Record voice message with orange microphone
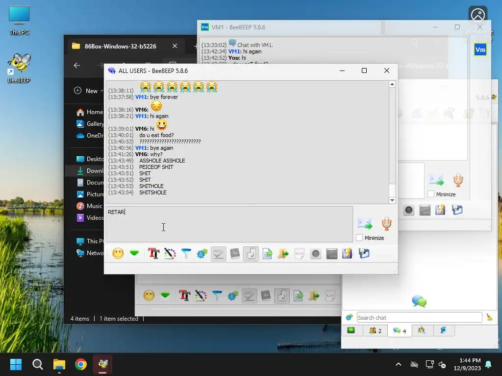The height and width of the screenshot is (376, 502). [x=387, y=223]
